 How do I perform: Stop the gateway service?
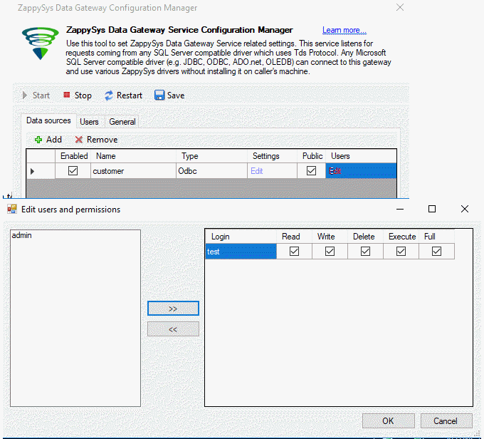pos(77,95)
